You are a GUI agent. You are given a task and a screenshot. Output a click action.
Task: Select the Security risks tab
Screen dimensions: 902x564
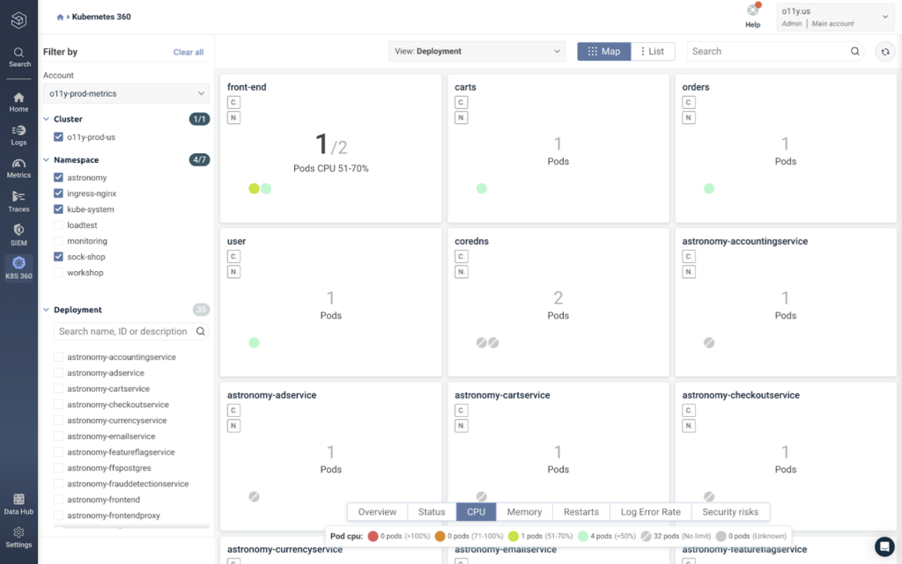point(730,512)
